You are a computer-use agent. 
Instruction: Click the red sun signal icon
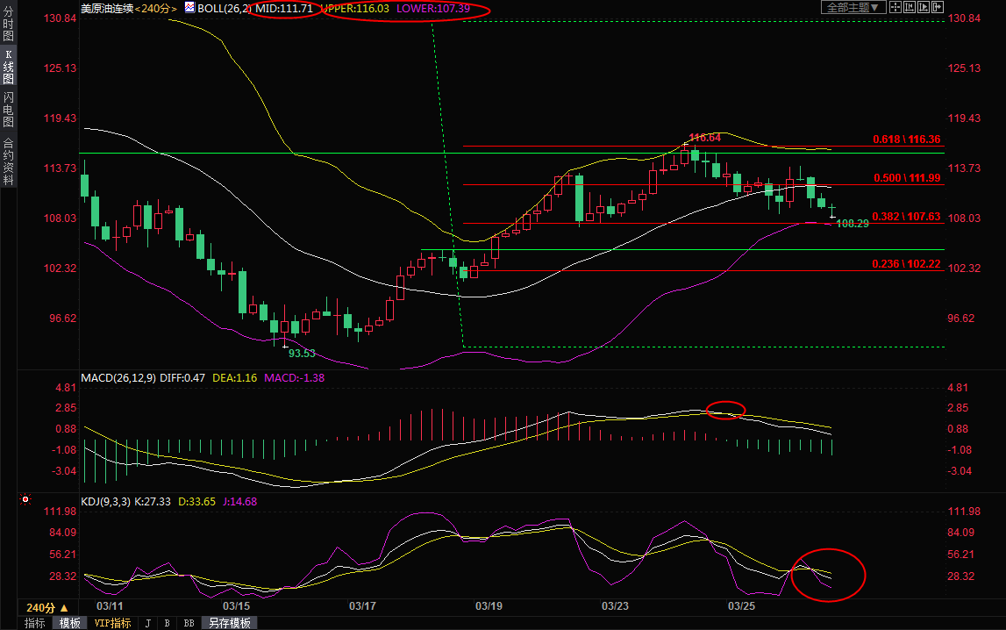[25, 500]
